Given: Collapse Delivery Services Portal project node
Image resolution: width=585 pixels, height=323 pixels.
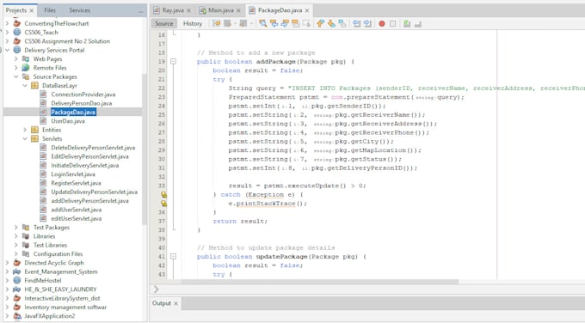Looking at the screenshot, I should [7, 50].
